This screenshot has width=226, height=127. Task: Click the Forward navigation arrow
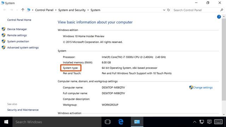pos(11,10)
